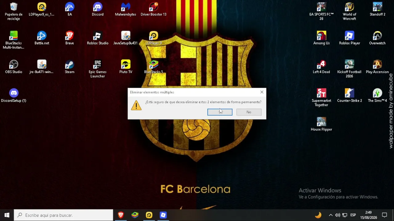Image resolution: width=394 pixels, height=221 pixels.
Task: Click No in the delete dialog
Action: [x=249, y=112]
